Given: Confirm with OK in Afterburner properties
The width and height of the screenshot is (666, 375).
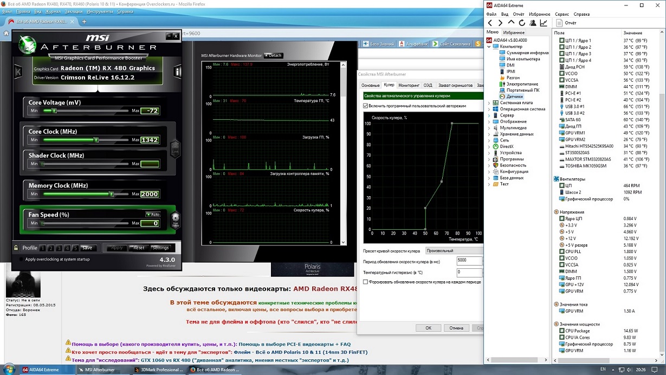Looking at the screenshot, I should (428, 328).
